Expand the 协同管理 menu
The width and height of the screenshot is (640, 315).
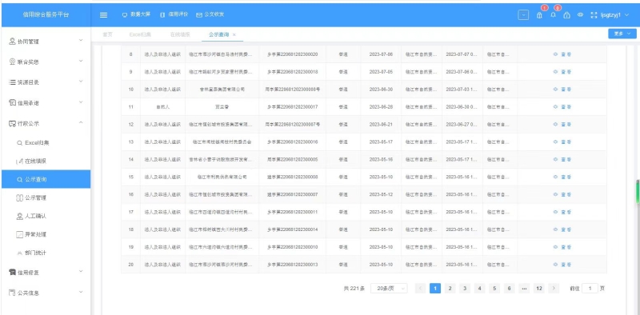[46, 42]
